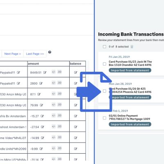Edit balance in the -27.54 row
The height and width of the screenshot is (164, 164).
click(x=75, y=127)
